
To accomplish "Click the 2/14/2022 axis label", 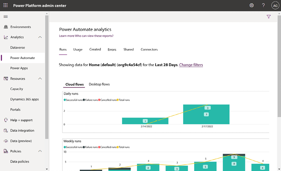I will point(146,126).
